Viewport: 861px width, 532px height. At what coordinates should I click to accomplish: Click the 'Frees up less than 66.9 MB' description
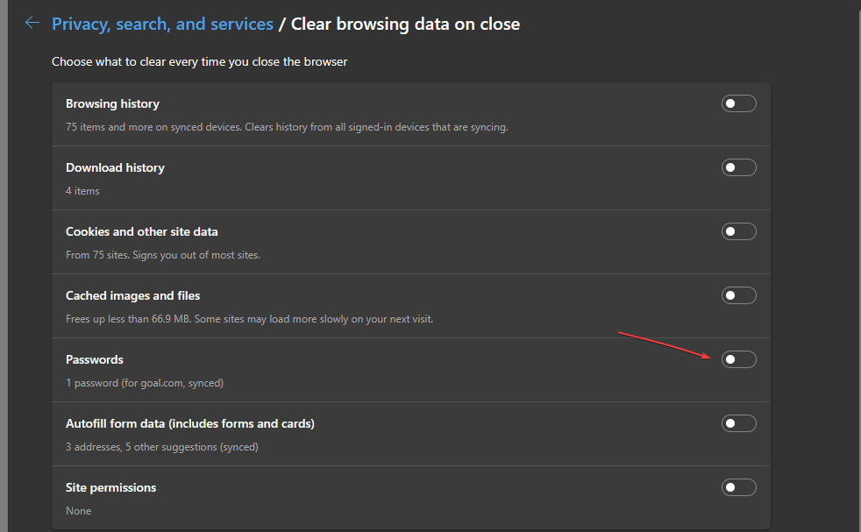tap(249, 319)
